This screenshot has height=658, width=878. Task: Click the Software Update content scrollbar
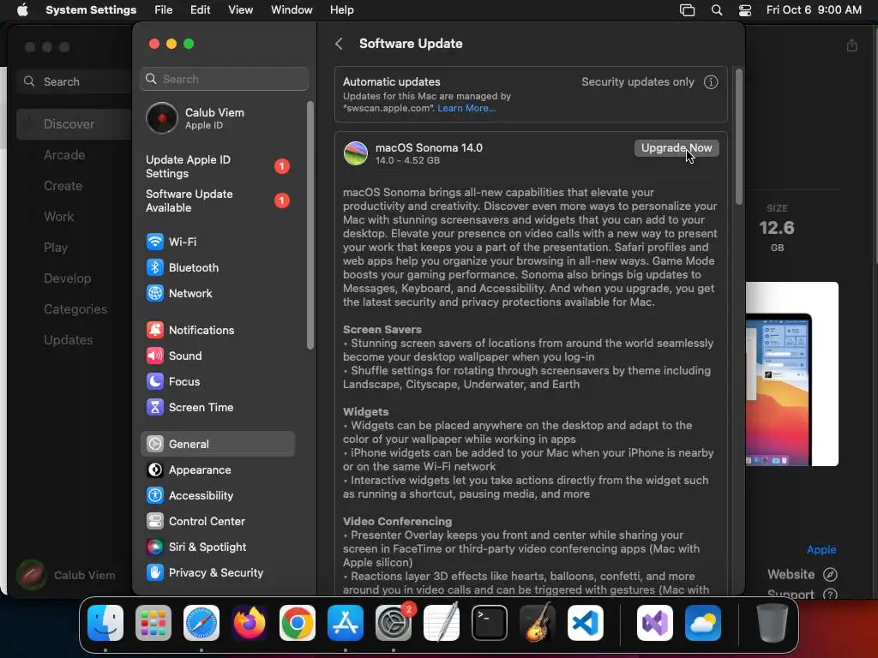738,137
